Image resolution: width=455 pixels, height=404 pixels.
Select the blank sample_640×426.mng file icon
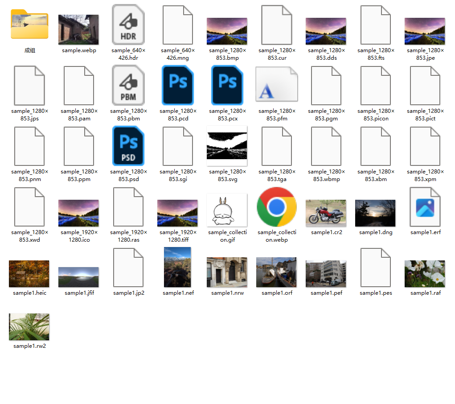[178, 25]
